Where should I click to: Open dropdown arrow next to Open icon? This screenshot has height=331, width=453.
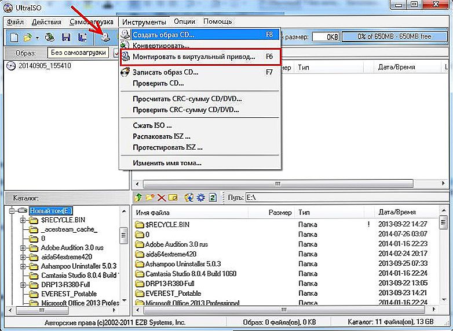pyautogui.click(x=37, y=38)
